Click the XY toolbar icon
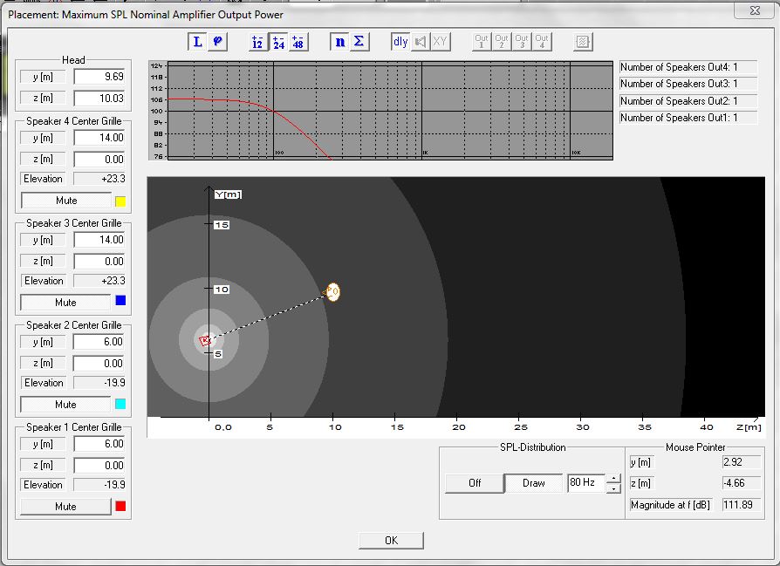 tap(441, 42)
